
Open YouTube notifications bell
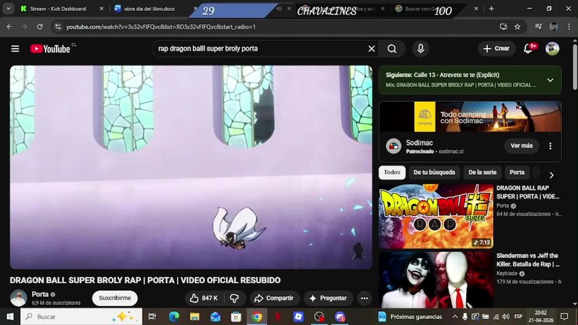click(x=528, y=48)
